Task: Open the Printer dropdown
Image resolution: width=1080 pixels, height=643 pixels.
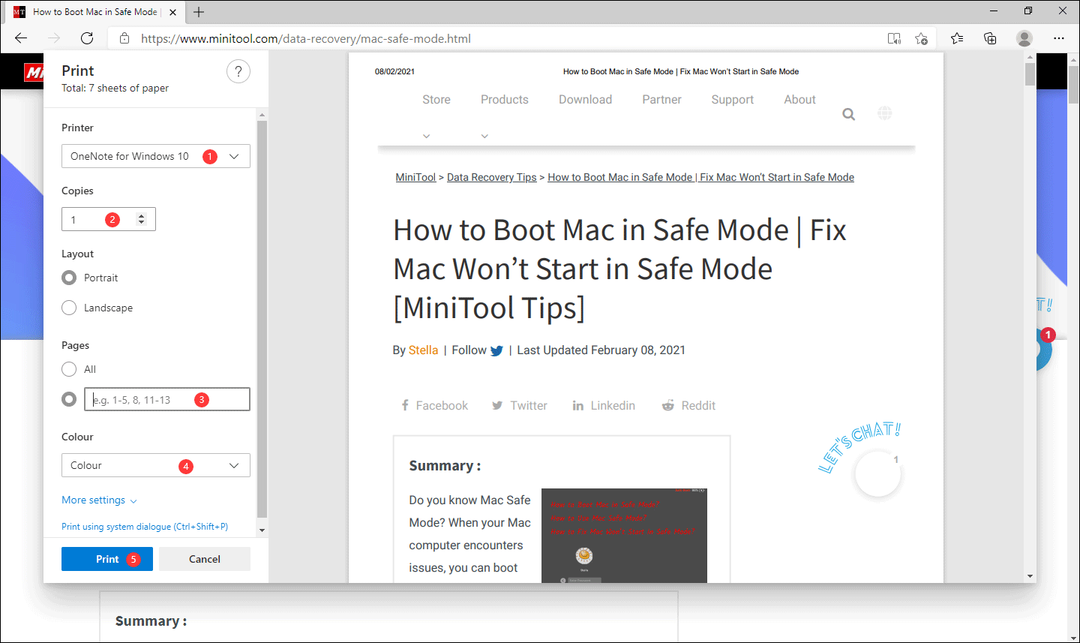Action: (x=156, y=156)
